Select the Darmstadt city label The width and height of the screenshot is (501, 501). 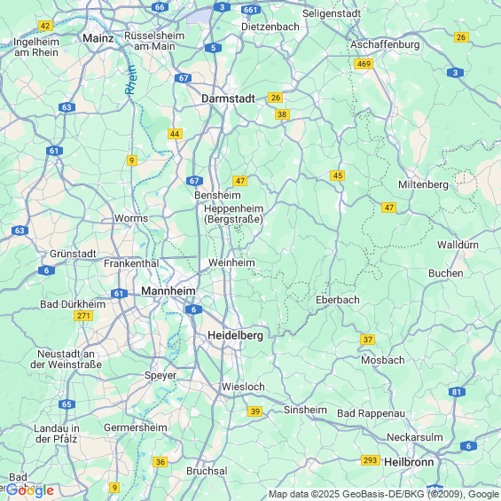(x=229, y=98)
